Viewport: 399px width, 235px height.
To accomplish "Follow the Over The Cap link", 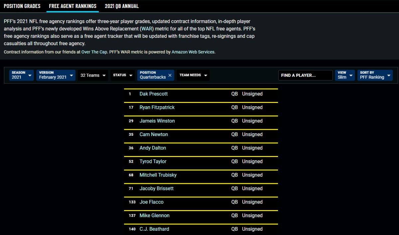I will (94, 52).
